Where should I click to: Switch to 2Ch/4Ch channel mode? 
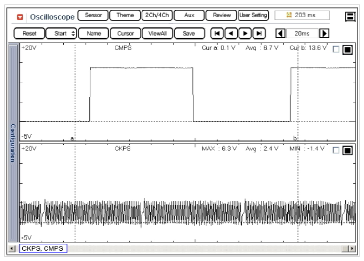(x=159, y=15)
